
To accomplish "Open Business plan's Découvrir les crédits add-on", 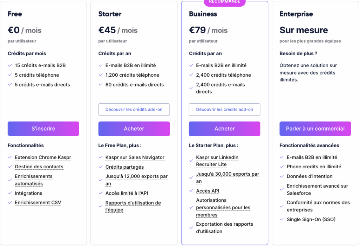I will click(224, 109).
